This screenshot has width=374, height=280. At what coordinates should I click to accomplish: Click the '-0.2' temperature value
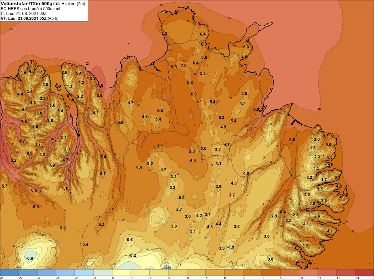tap(132, 255)
